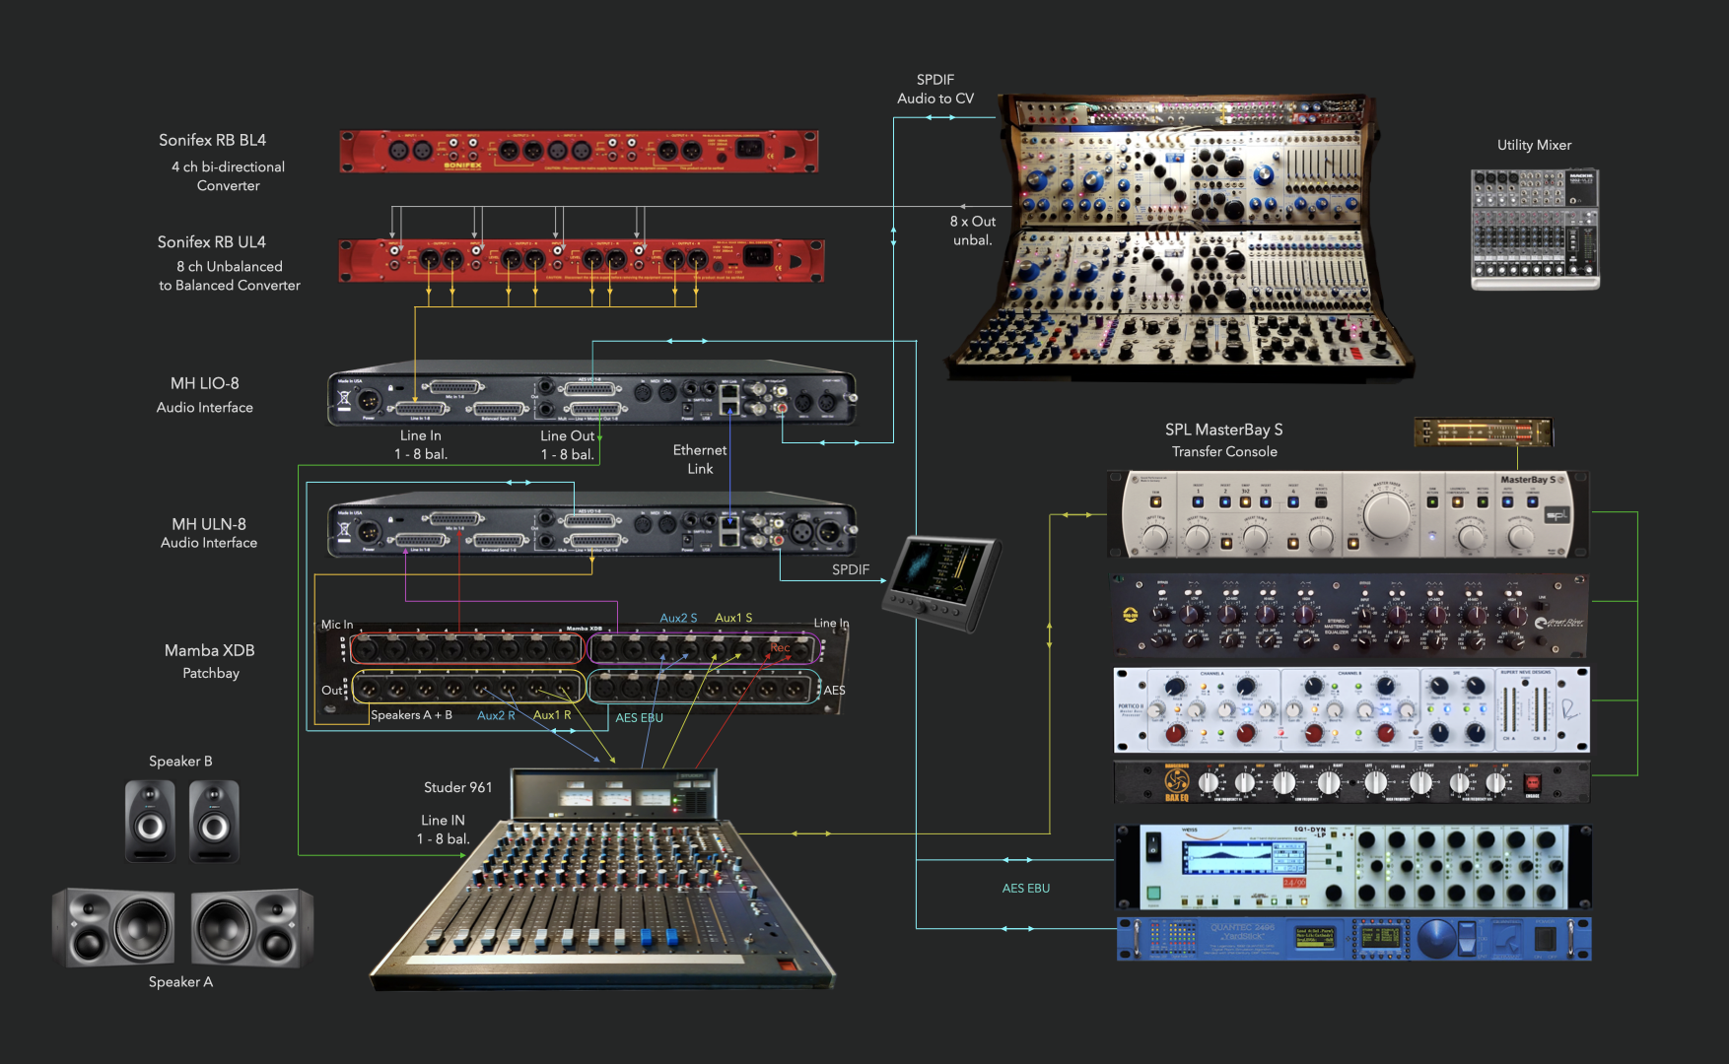Click the Sonifex RB BL4 converter unit
Screen dimensions: 1729x1064
579,151
